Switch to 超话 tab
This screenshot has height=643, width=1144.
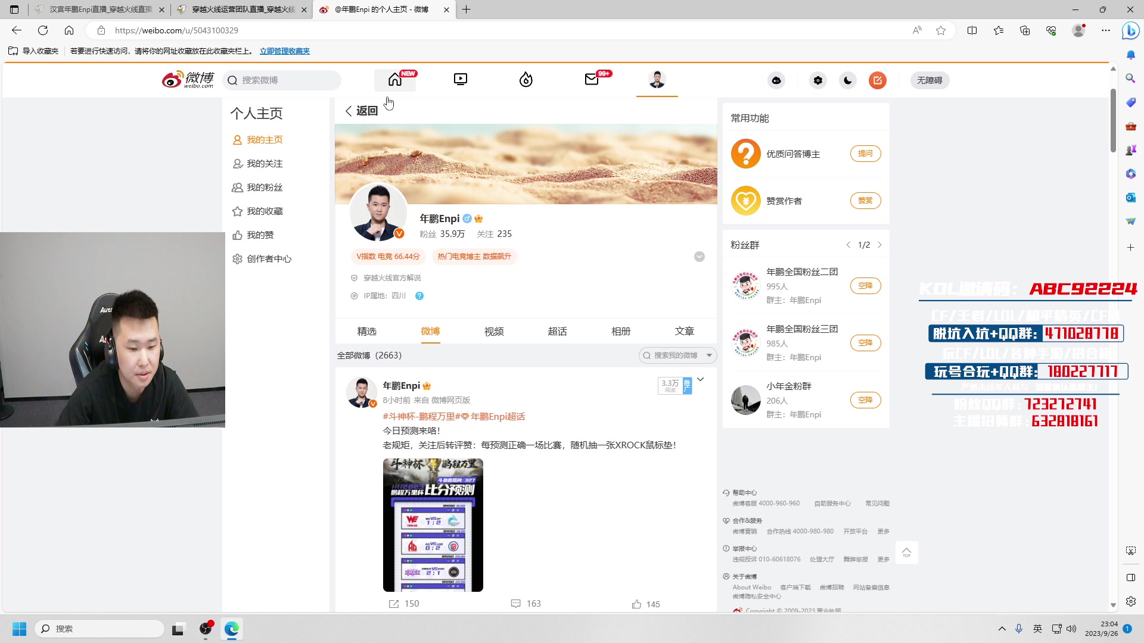(x=558, y=331)
